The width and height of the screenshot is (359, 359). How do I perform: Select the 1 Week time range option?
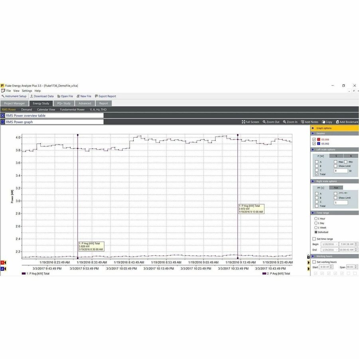tap(316, 228)
